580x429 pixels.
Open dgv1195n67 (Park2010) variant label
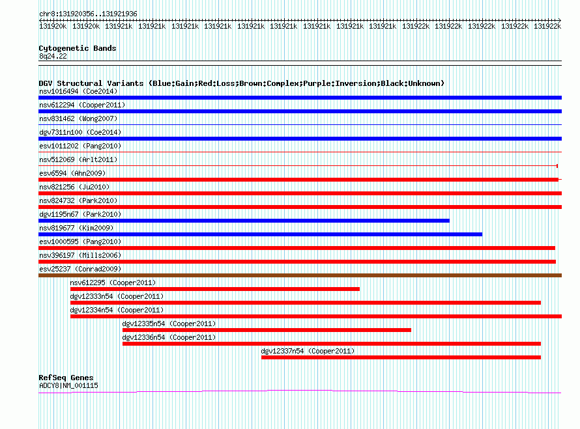[80, 214]
